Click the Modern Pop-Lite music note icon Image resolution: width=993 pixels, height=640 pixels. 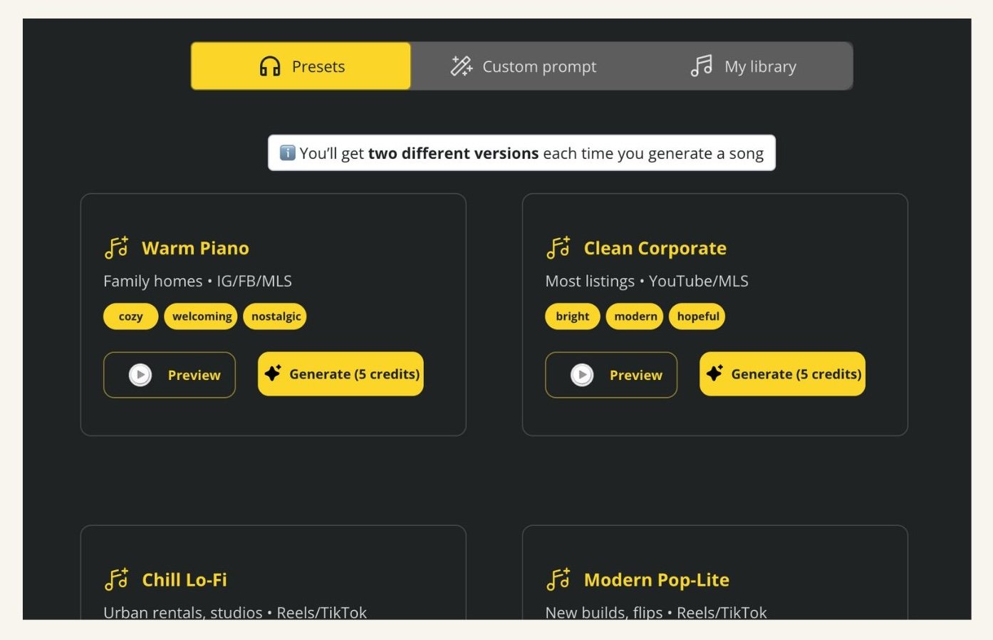pos(558,579)
